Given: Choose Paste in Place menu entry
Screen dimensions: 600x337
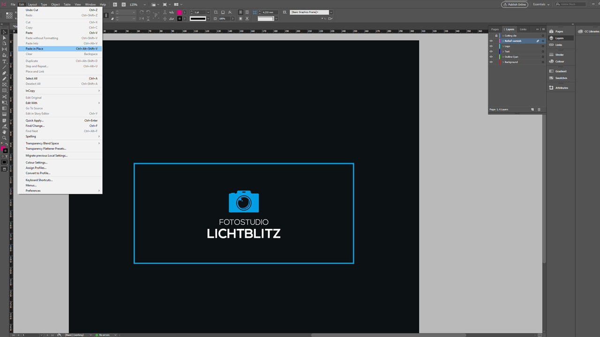Looking at the screenshot, I should 60,49.
